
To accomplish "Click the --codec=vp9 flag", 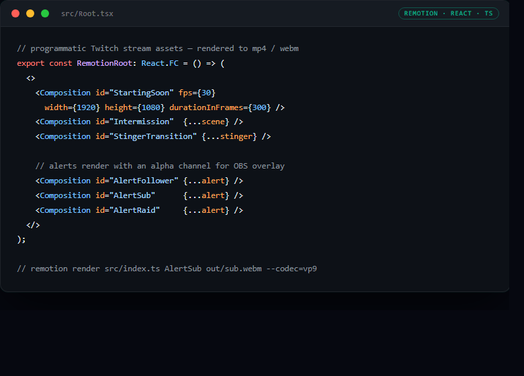I will pos(292,269).
